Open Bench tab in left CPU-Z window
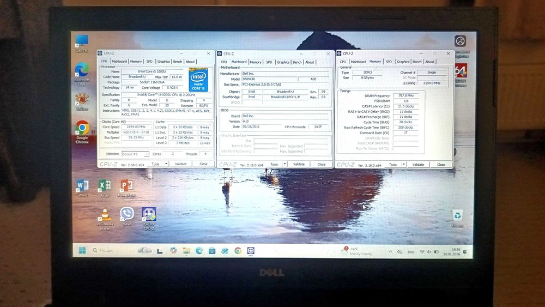 click(x=178, y=62)
